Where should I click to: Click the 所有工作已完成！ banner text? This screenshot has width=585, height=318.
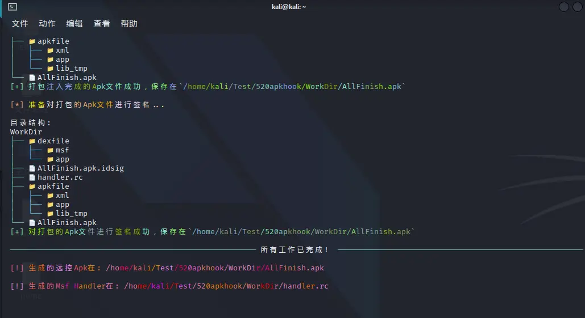coord(294,250)
